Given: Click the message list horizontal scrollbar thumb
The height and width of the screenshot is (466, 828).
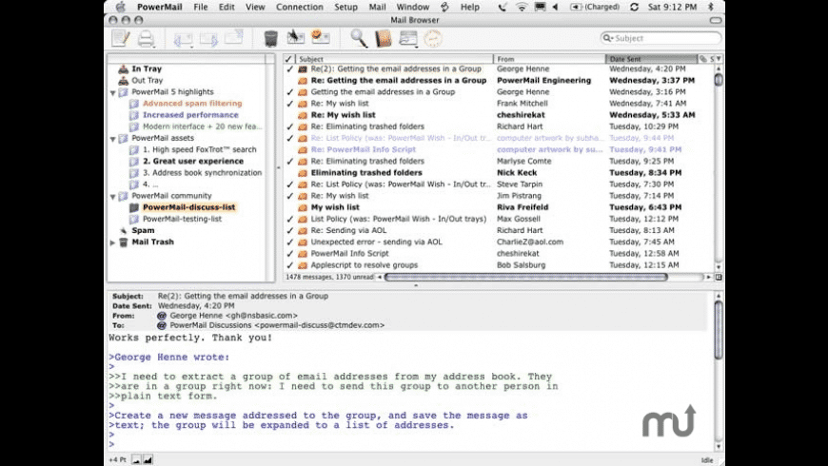Looking at the screenshot, I should coord(526,277).
